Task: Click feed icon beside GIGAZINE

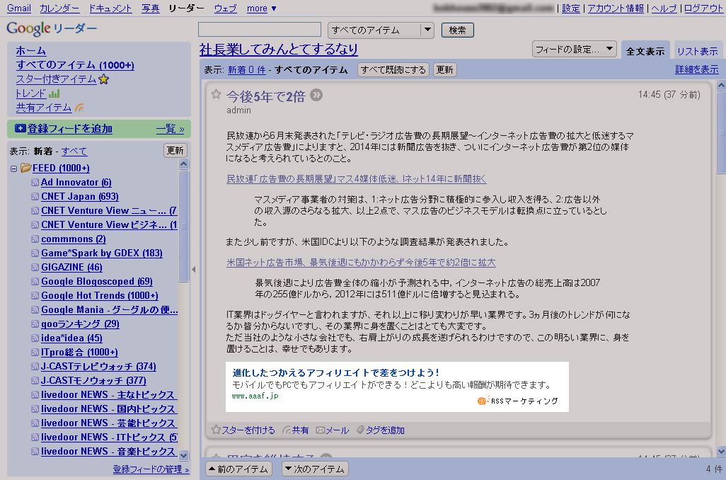Action: point(35,268)
